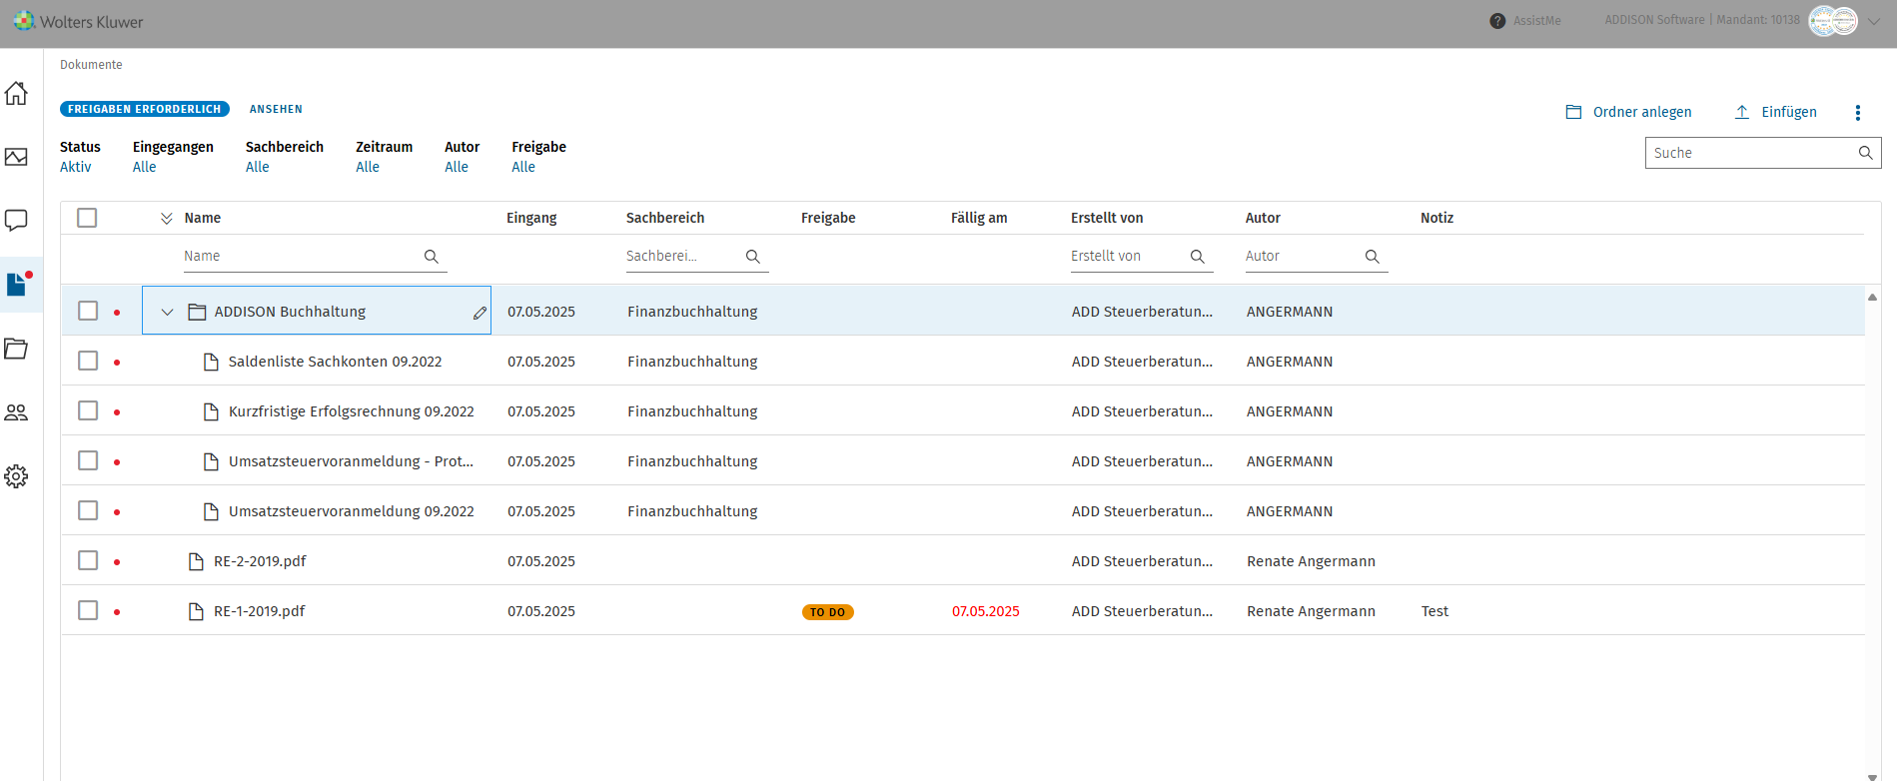Screen dimensions: 1897x781
Task: Click the TO DO badge on RE-1-2019.pdf
Action: 828,612
